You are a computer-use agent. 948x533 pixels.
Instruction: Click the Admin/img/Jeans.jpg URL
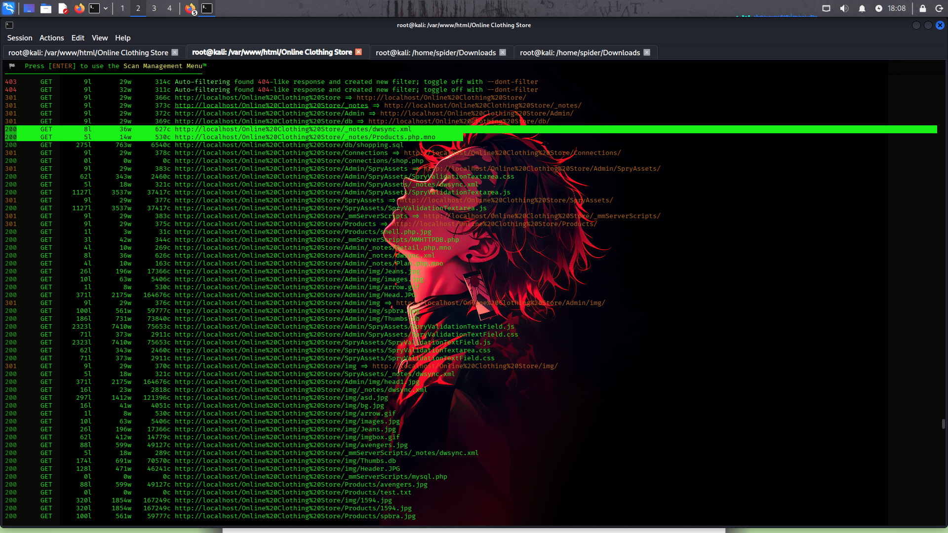tap(297, 271)
